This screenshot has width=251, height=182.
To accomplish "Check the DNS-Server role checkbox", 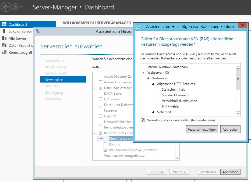I will click(x=100, y=99).
